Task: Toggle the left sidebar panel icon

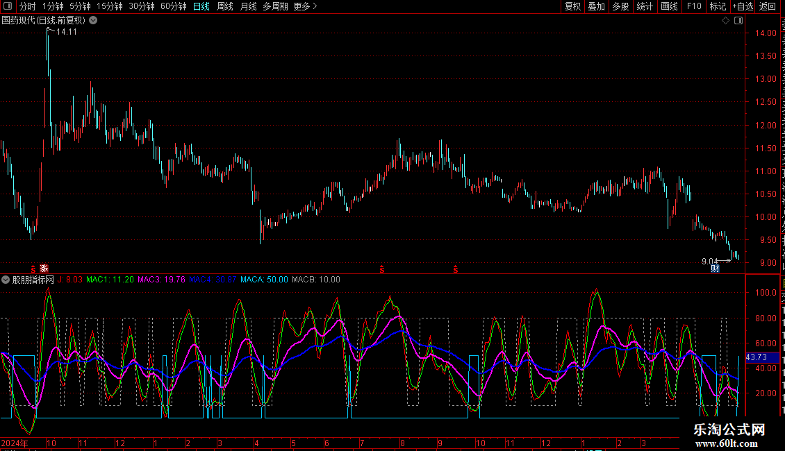Action: (8, 6)
